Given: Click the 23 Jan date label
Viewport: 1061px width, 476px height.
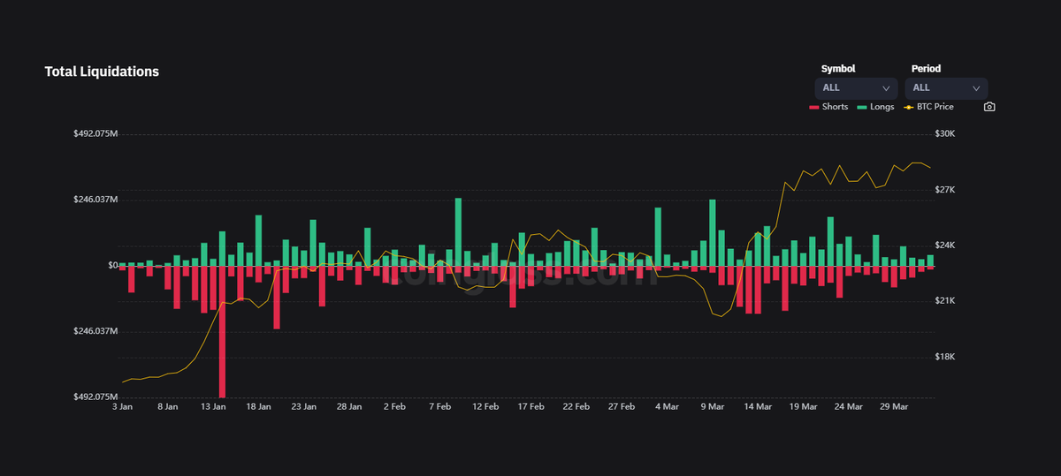Looking at the screenshot, I should 303,407.
